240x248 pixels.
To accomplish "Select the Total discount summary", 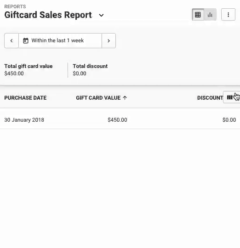I will (90, 70).
